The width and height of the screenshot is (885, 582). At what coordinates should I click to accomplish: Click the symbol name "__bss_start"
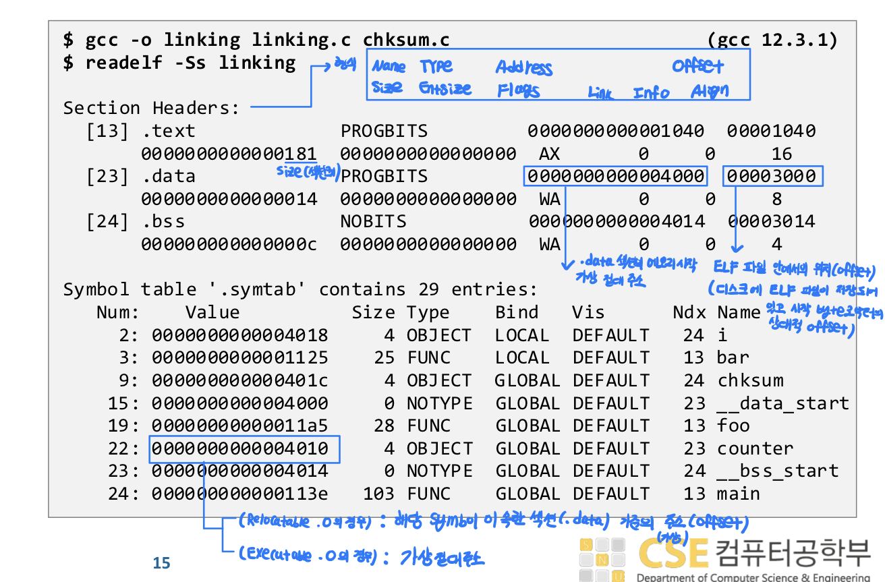(778, 471)
